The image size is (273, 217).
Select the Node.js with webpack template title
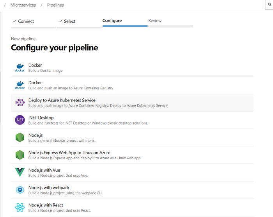click(x=49, y=188)
